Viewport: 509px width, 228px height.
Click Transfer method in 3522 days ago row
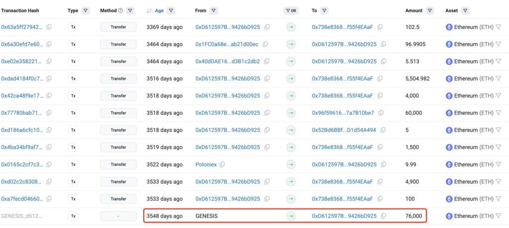click(118, 164)
